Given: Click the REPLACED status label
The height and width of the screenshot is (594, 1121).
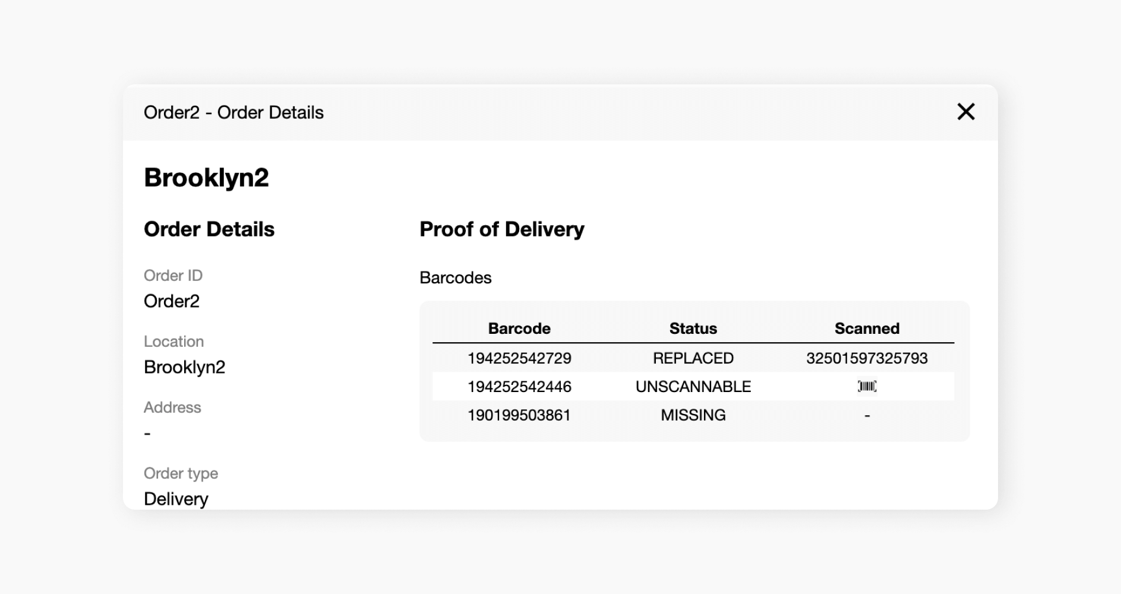Looking at the screenshot, I should pyautogui.click(x=693, y=358).
